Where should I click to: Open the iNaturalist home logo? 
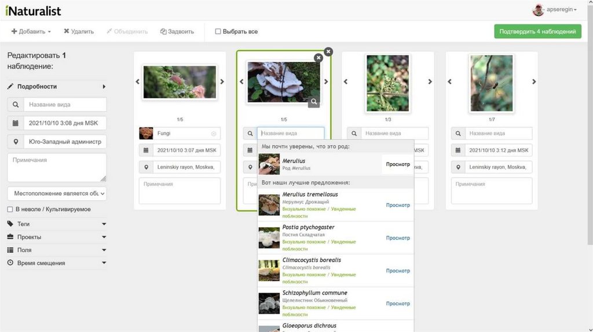tap(33, 10)
